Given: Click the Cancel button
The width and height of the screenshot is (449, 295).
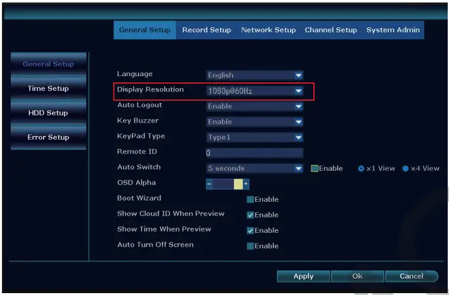Looking at the screenshot, I should coord(412,276).
